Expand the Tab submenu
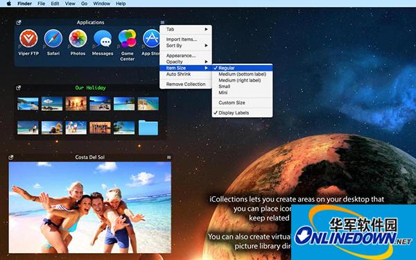Image resolution: width=416 pixels, height=260 pixels. click(186, 29)
